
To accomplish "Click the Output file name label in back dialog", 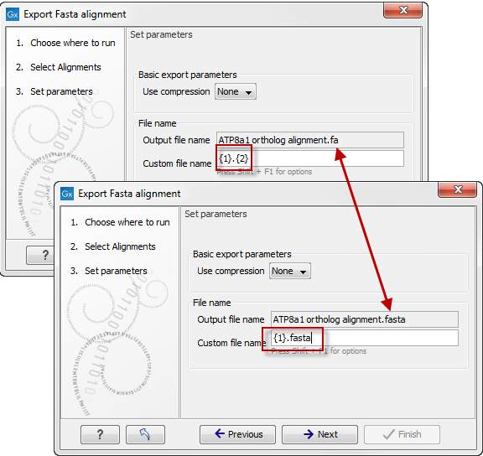I will click(176, 140).
